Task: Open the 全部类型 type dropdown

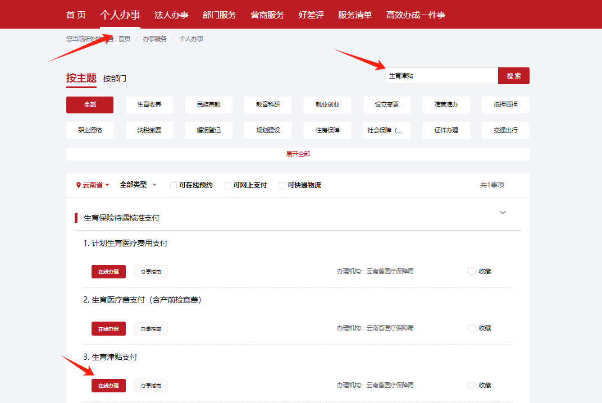Action: (138, 185)
